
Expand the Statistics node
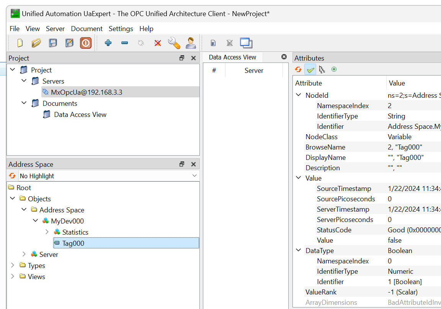point(47,232)
